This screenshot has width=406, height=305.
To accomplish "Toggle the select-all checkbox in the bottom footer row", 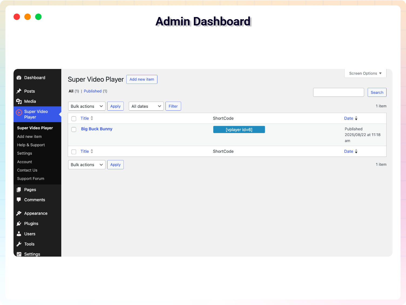I will pyautogui.click(x=74, y=152).
